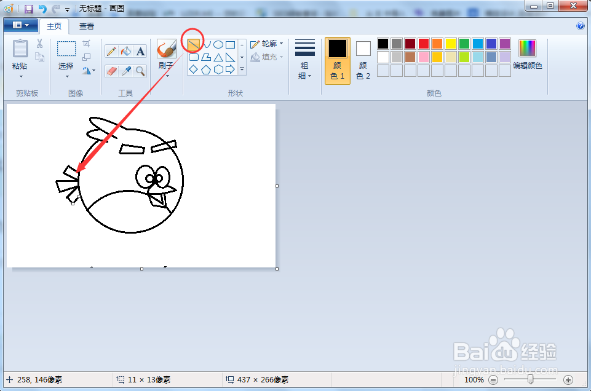Image resolution: width=591 pixels, height=391 pixels.
Task: Select the Curve shape
Action: click(207, 45)
